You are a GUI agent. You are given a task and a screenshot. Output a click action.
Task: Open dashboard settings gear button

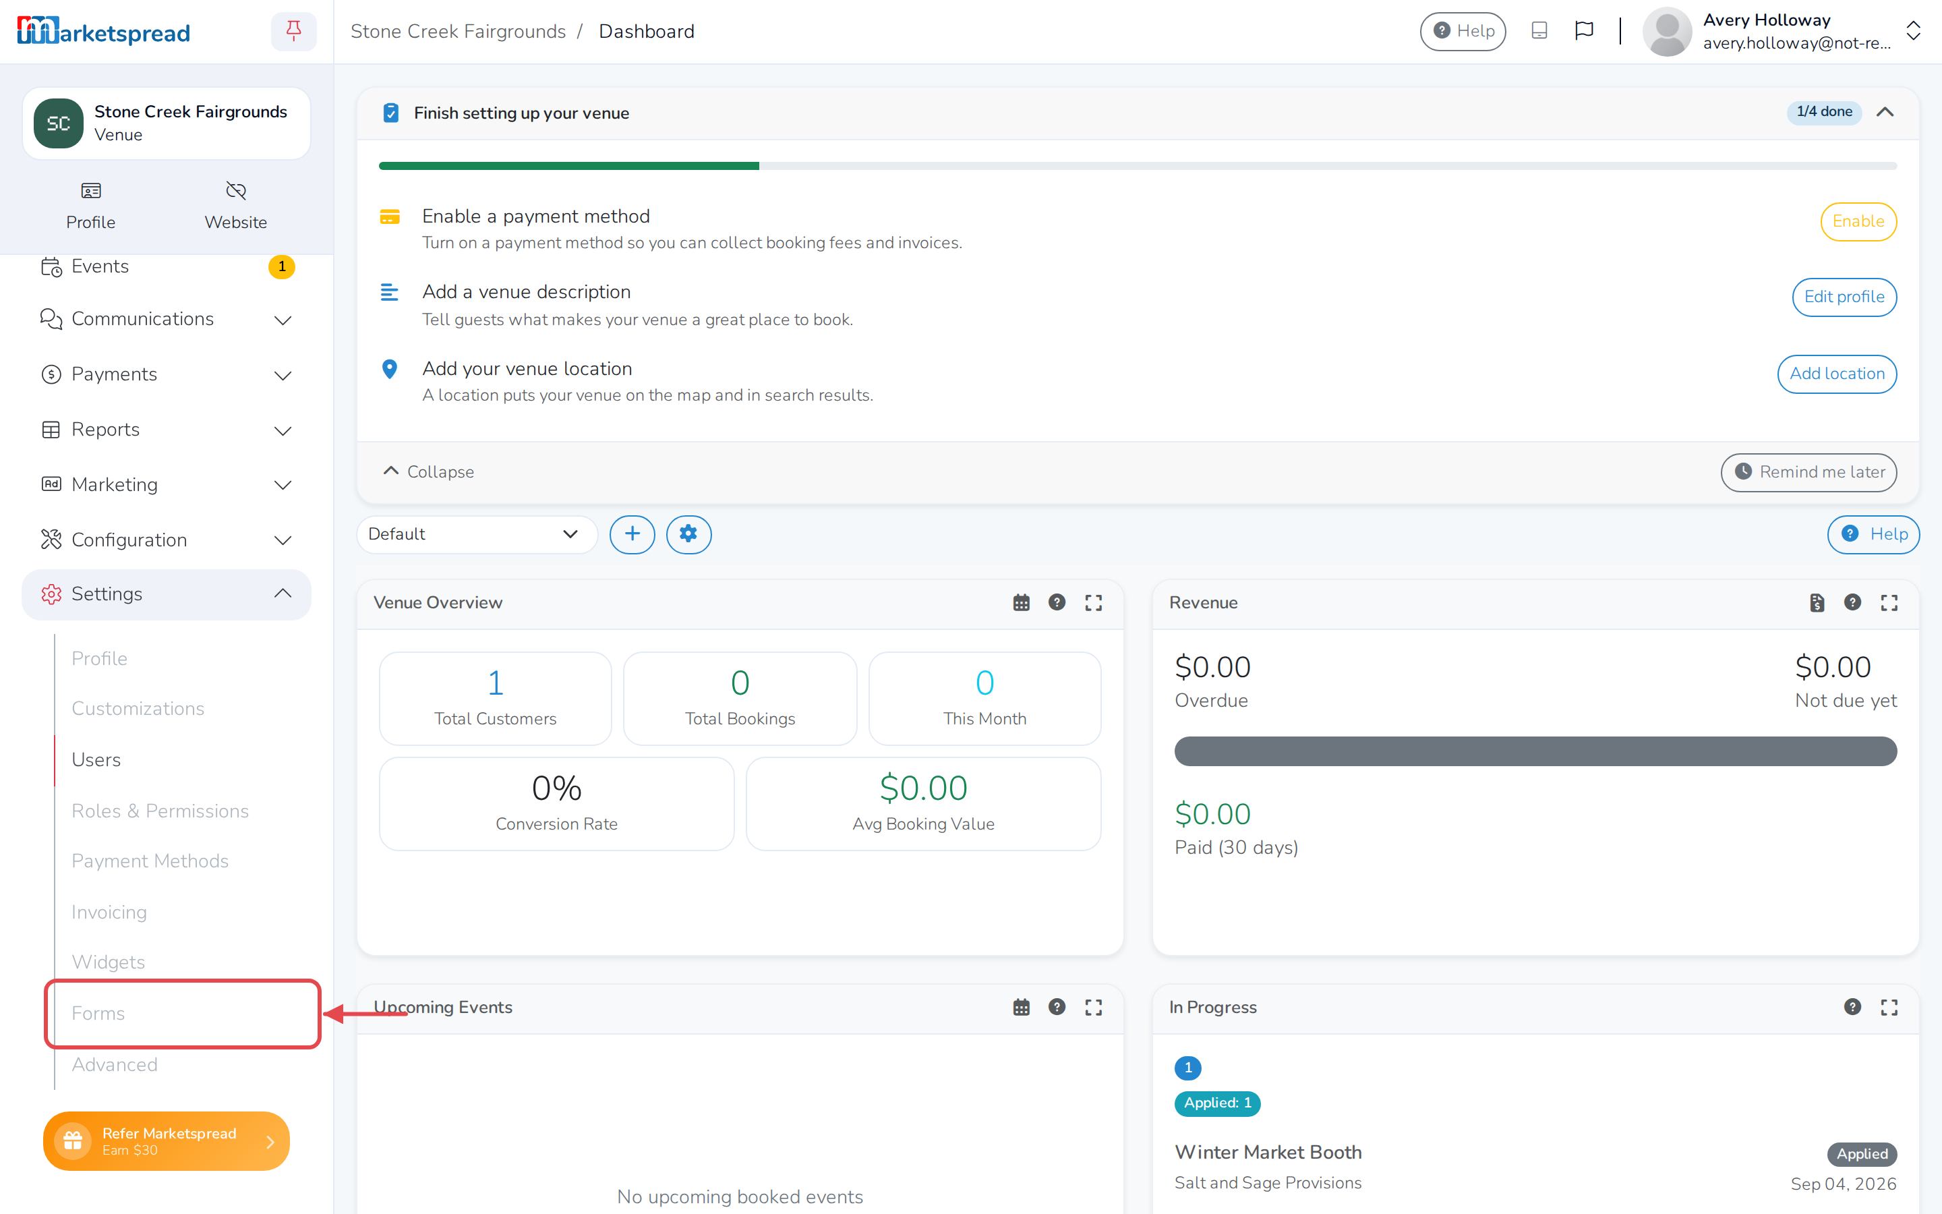(688, 534)
